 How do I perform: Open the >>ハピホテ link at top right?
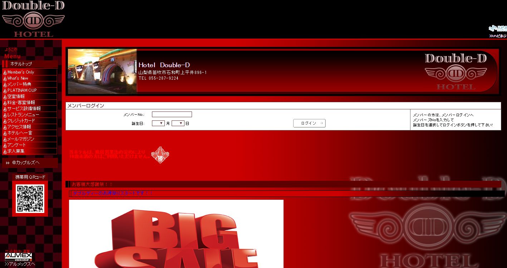tap(498, 36)
